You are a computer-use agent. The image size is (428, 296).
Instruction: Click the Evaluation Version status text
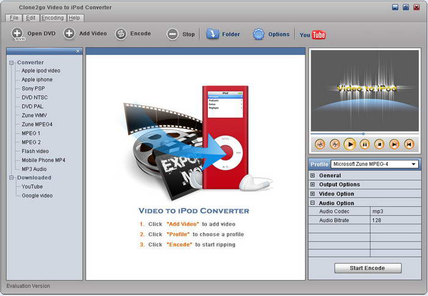coord(28,286)
